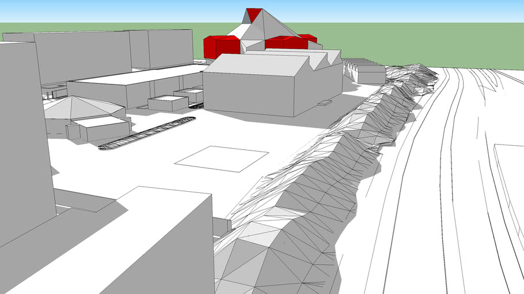The image size is (524, 294).
Task: Select the left red building block
Action: (222, 46)
